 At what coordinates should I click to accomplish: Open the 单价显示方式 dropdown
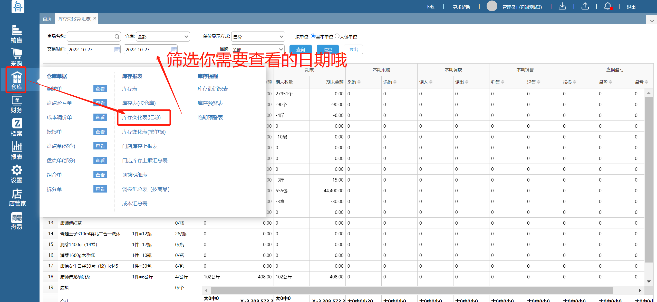(x=258, y=37)
